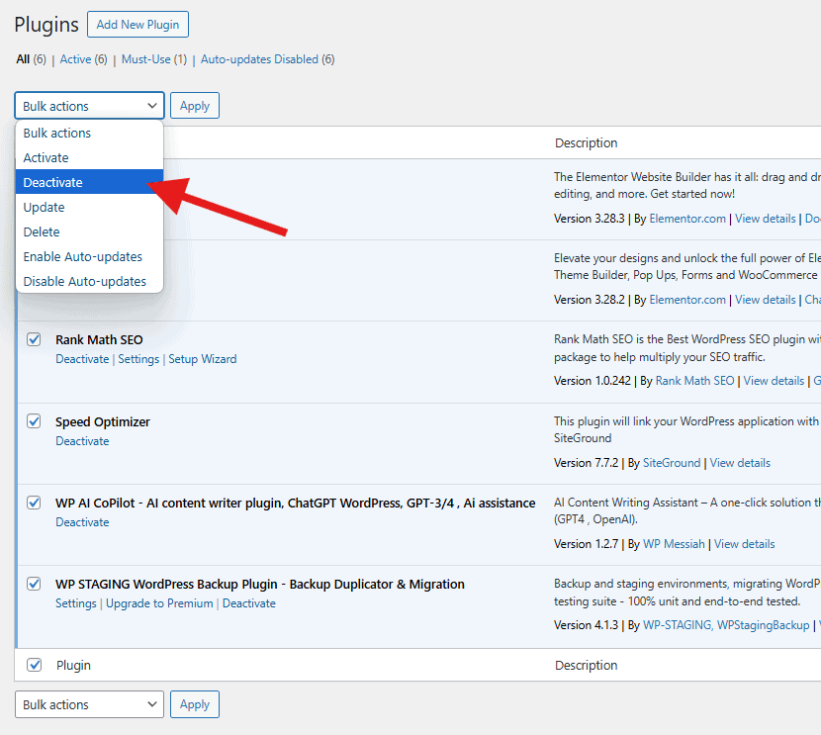The image size is (821, 735).
Task: View details for Elementor version 3.28.3
Action: click(x=765, y=219)
